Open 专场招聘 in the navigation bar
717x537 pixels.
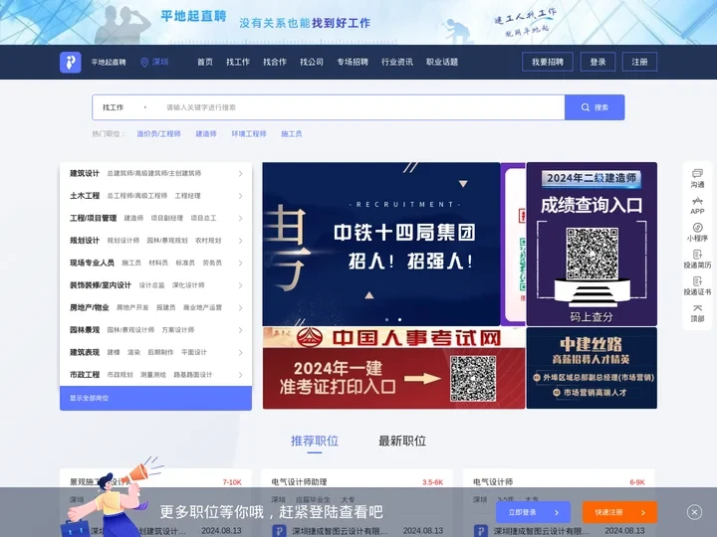(x=353, y=62)
